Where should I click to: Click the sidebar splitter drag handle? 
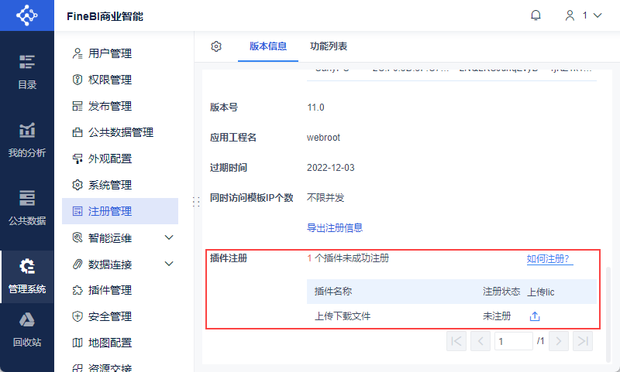(x=196, y=202)
